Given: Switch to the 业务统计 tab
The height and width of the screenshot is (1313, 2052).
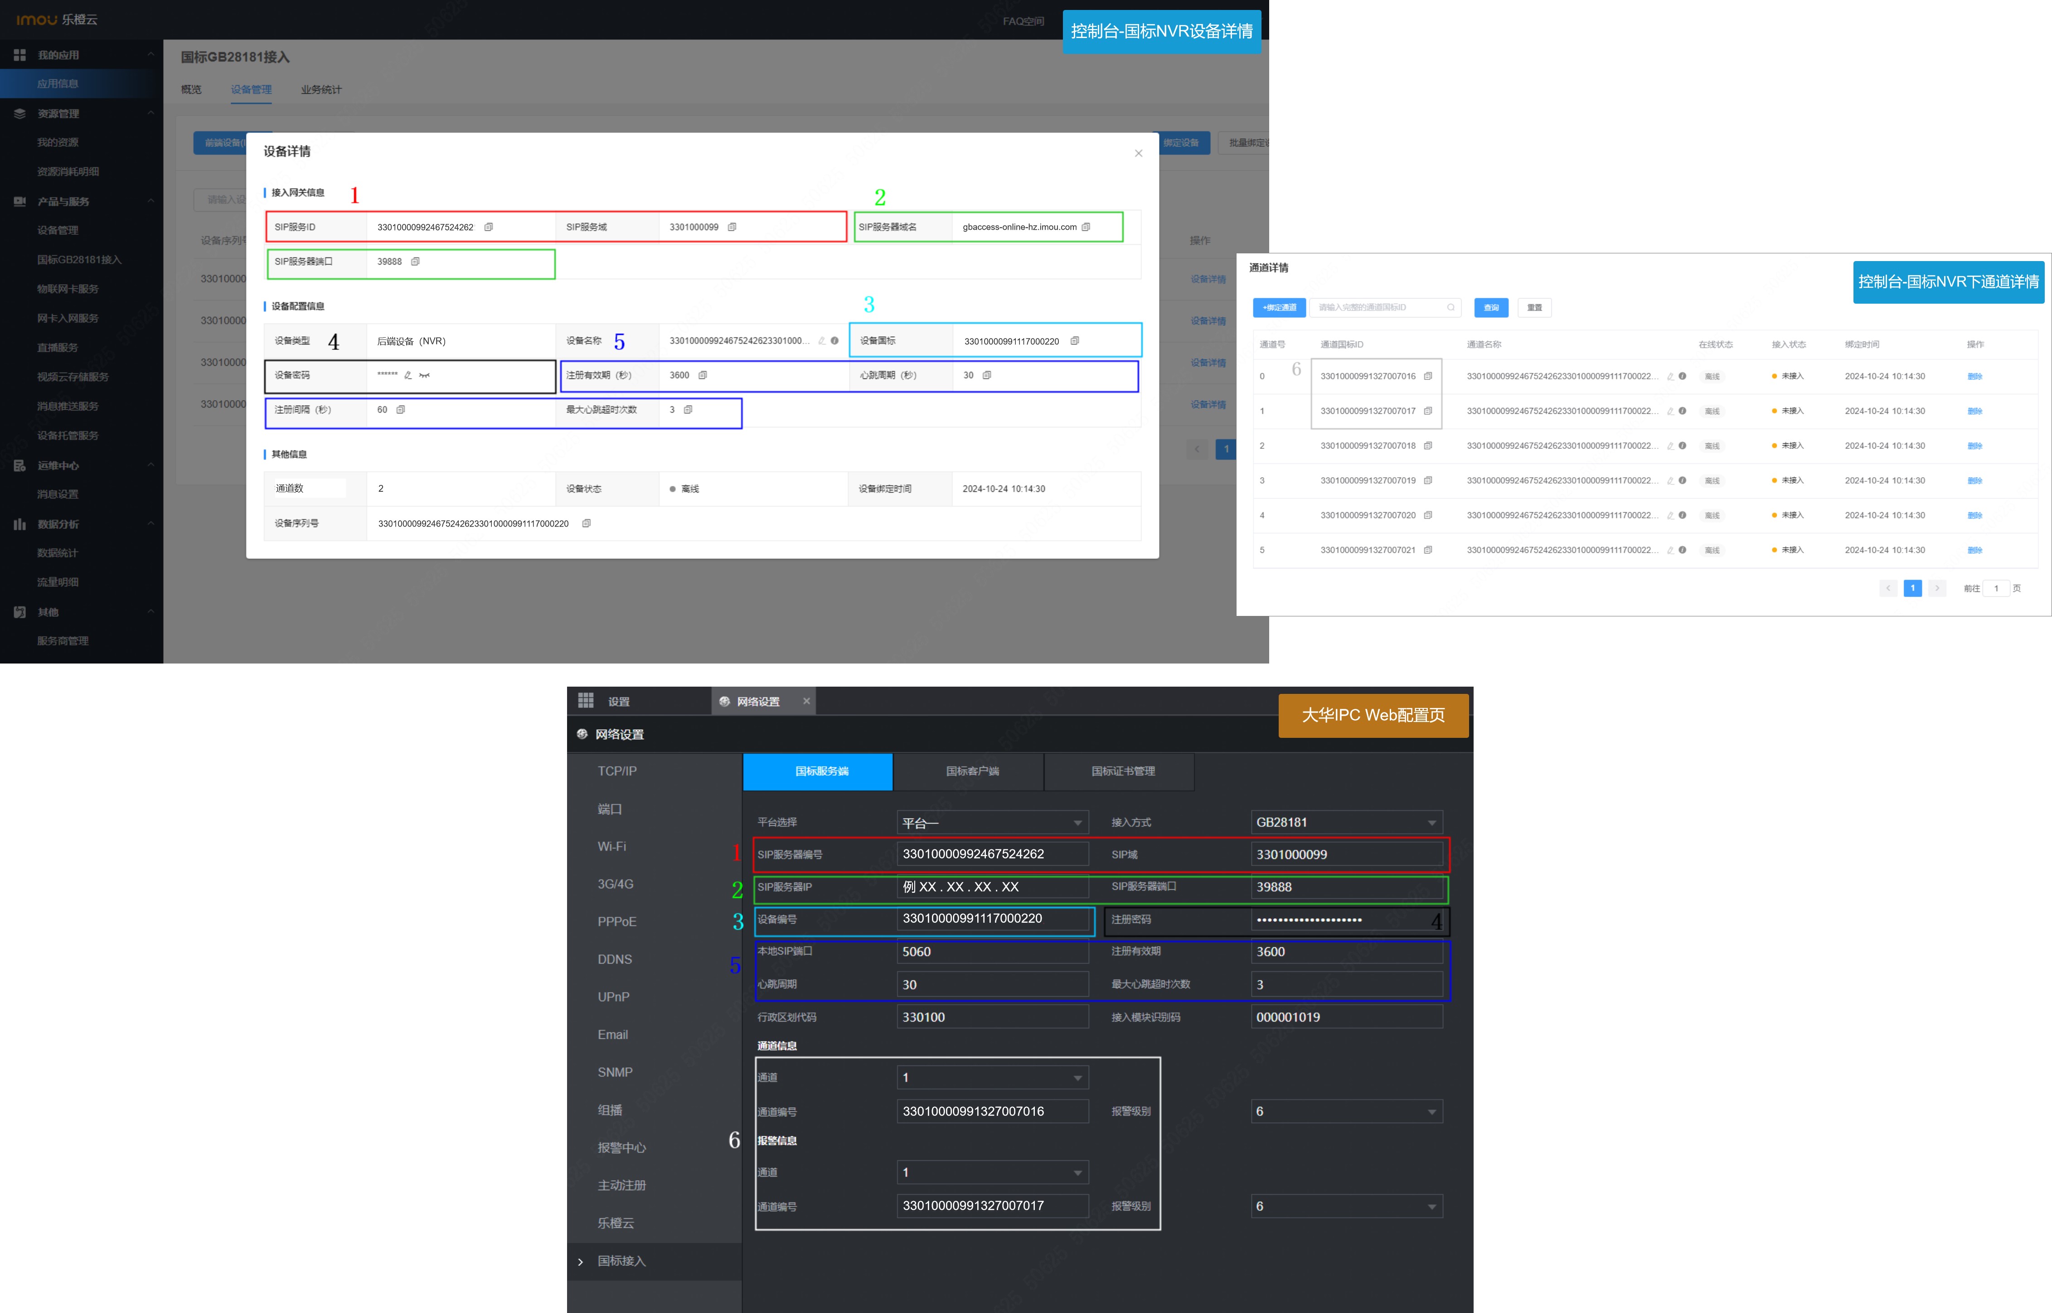Looking at the screenshot, I should 320,90.
